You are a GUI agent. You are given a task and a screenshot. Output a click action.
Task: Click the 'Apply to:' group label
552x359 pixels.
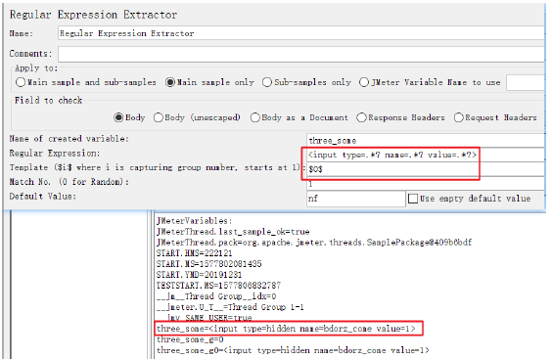click(x=36, y=67)
